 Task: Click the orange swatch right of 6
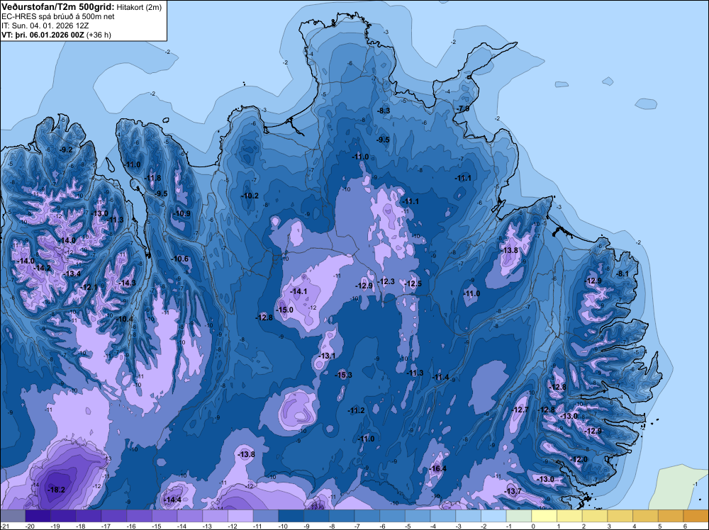(x=696, y=516)
